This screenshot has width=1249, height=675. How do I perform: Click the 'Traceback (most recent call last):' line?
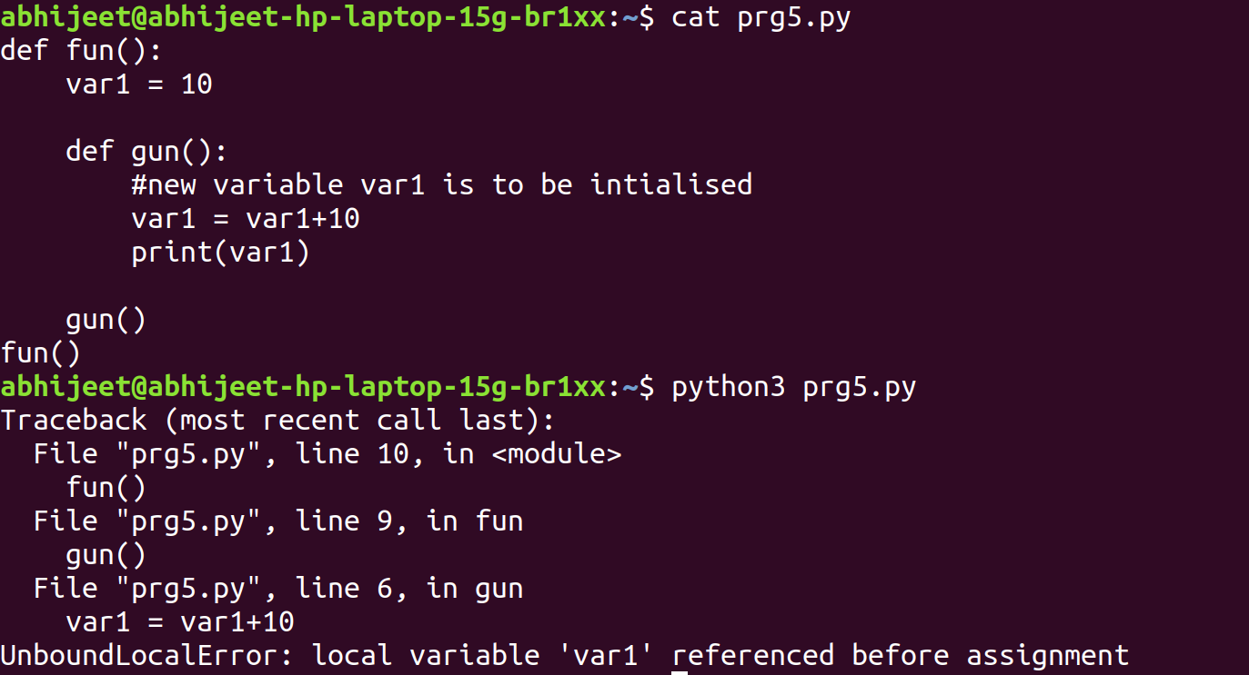coord(277,421)
